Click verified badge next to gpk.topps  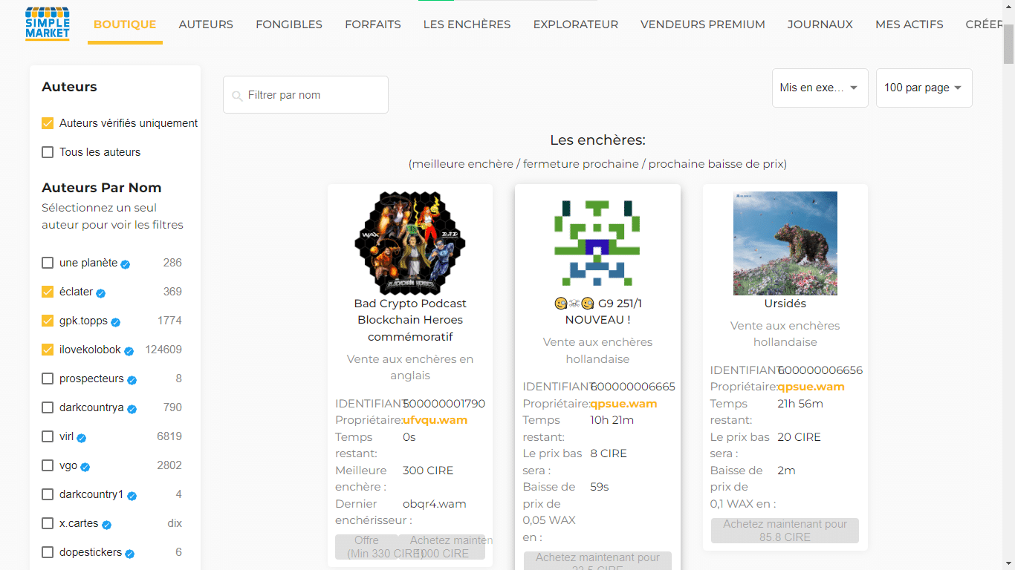[x=116, y=322]
